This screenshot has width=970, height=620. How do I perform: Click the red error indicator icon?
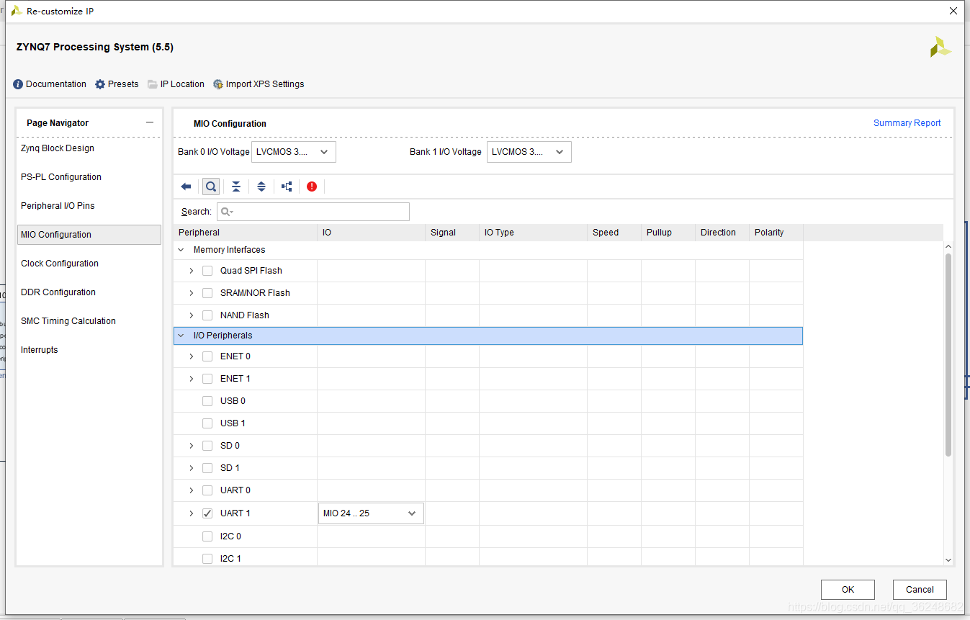[x=312, y=187]
